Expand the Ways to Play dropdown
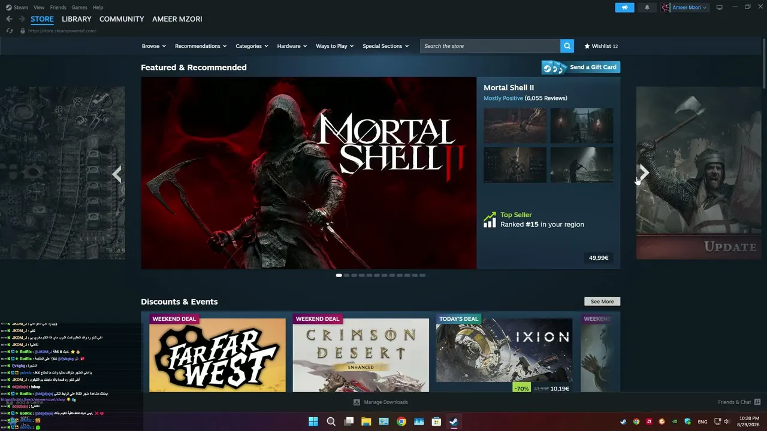Screen dimensions: 767x431 [x=335, y=46]
